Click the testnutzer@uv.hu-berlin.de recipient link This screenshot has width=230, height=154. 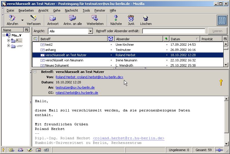75,87
